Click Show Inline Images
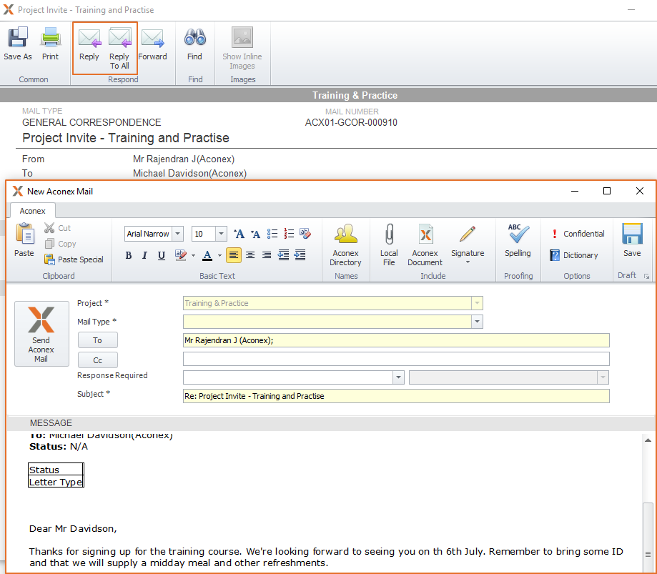This screenshot has width=657, height=574. point(242,48)
